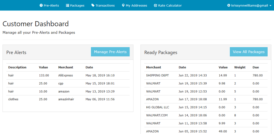274x134 pixels.
Task: Select the amazinhair clothes pre-alert row
Action: tap(68, 99)
